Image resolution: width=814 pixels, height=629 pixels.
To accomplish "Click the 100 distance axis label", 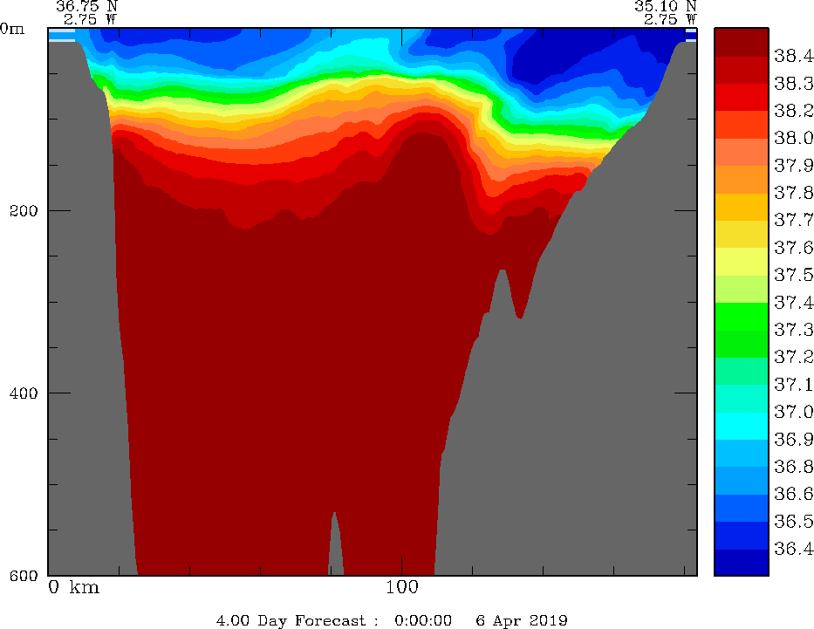I will click(402, 587).
